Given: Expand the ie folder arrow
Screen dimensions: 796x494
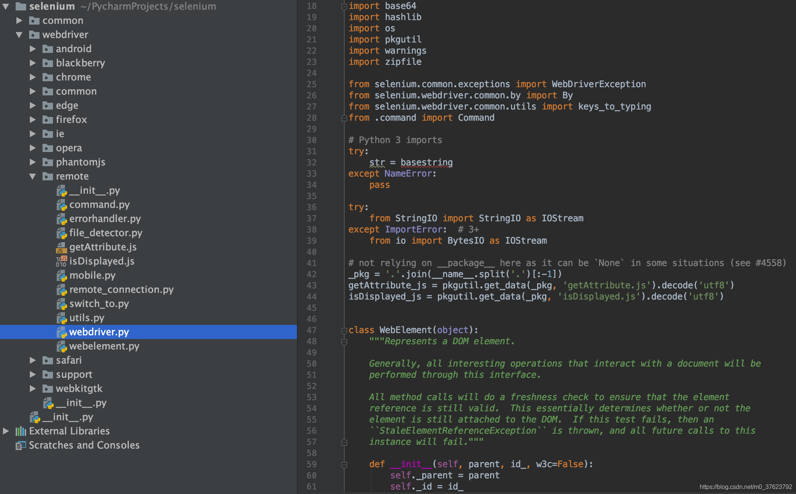Looking at the screenshot, I should click(x=33, y=134).
